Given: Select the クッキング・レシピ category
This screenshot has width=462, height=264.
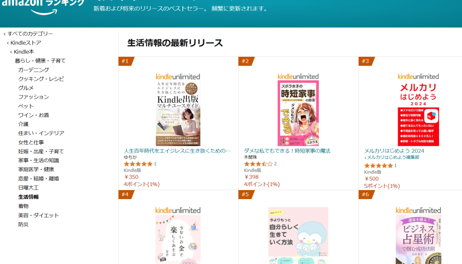Looking at the screenshot, I should pyautogui.click(x=41, y=79).
